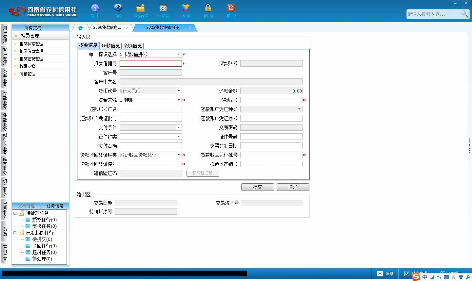Select the 概要信息 tab
472x281 pixels.
click(88, 45)
